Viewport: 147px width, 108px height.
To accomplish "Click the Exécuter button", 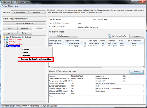I will click(136, 36).
